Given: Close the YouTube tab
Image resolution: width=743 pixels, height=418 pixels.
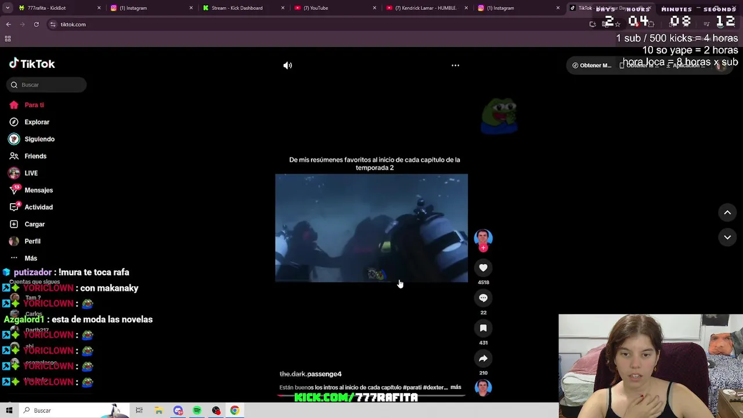Looking at the screenshot, I should (x=374, y=8).
